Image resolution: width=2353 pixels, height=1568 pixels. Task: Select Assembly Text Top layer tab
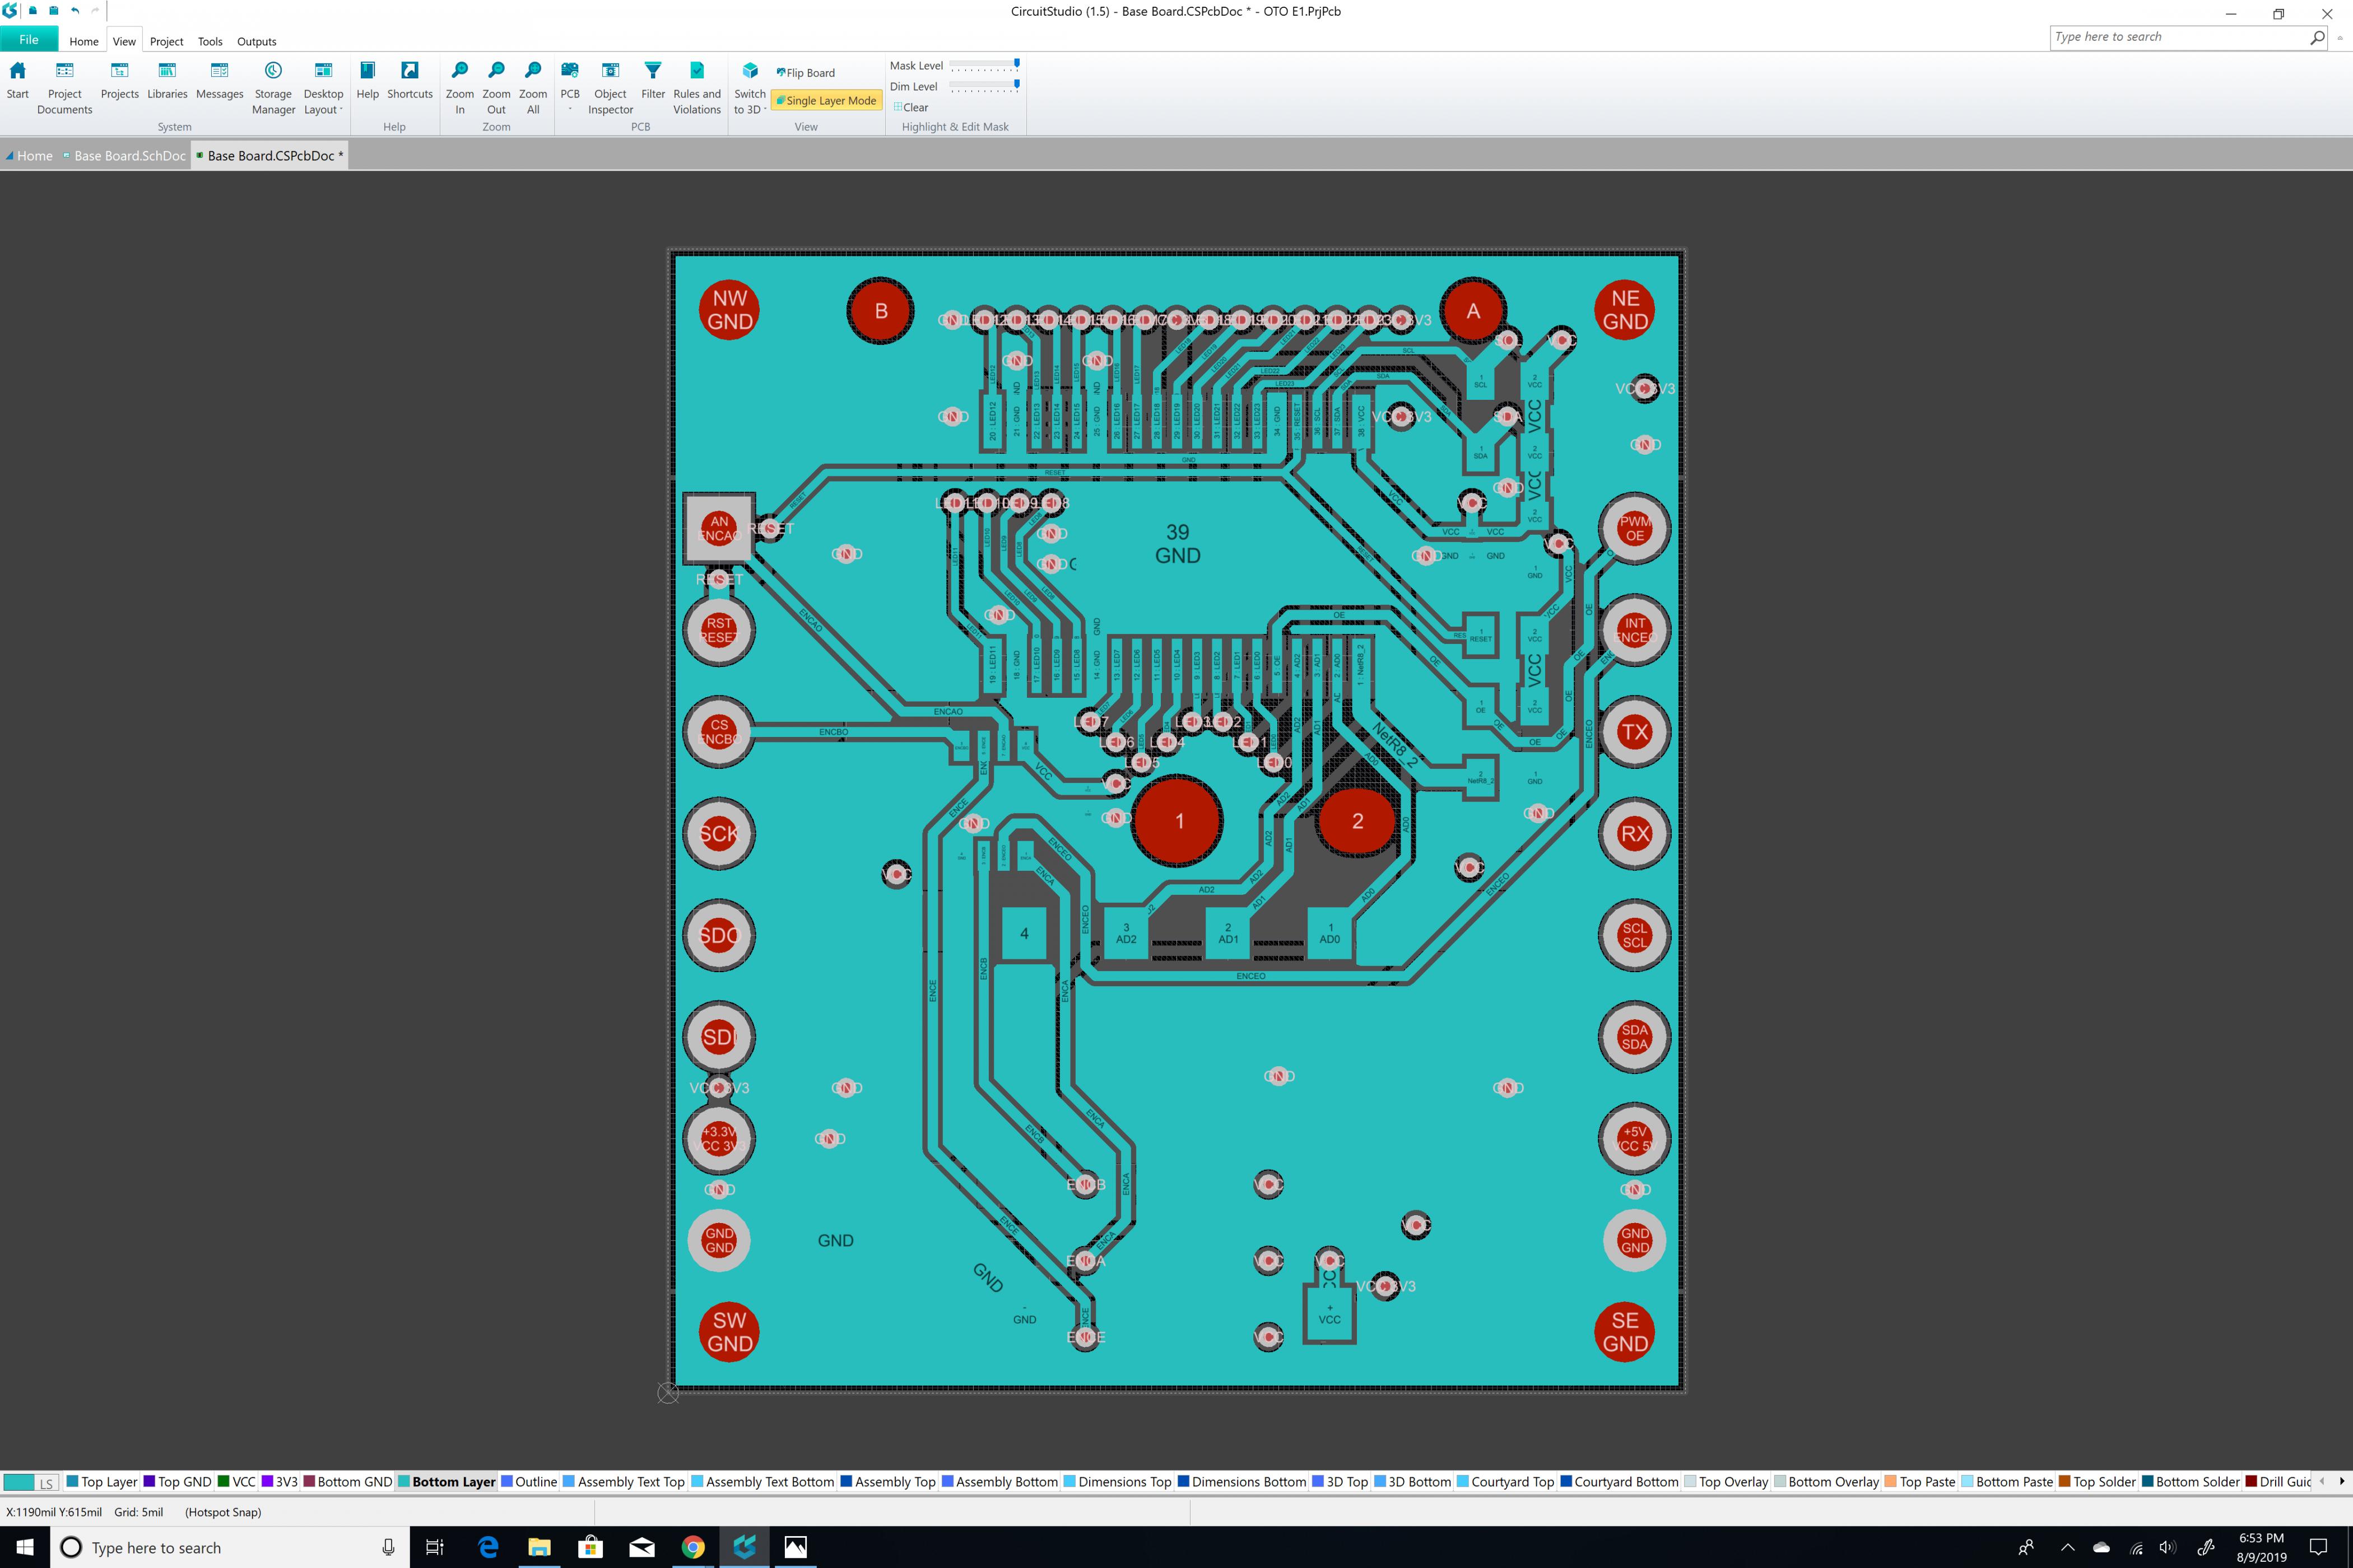623,1482
